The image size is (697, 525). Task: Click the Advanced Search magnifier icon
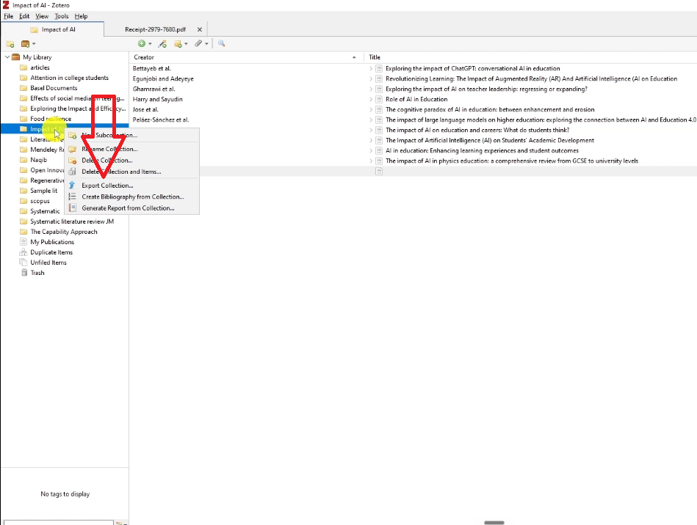tap(221, 43)
